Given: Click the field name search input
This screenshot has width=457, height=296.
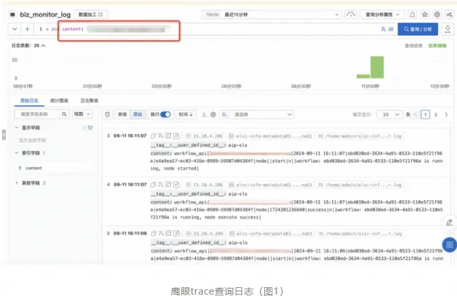Looking at the screenshot, I should [x=37, y=114].
